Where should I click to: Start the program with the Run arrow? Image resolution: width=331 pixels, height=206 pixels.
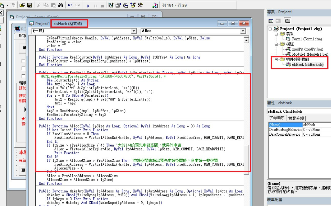88,5
